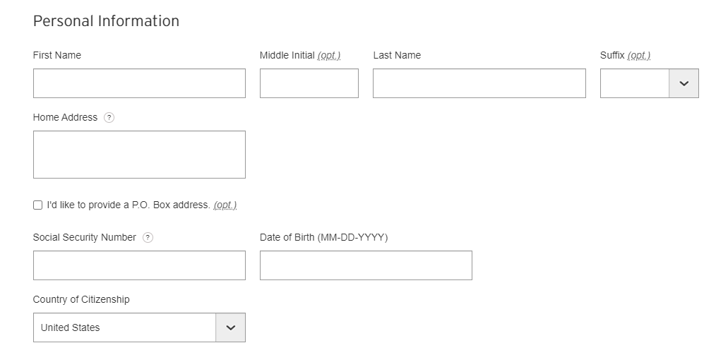716x355 pixels.
Task: Click the "I'd like to provide a P.O. Box address" label
Action: tap(128, 205)
